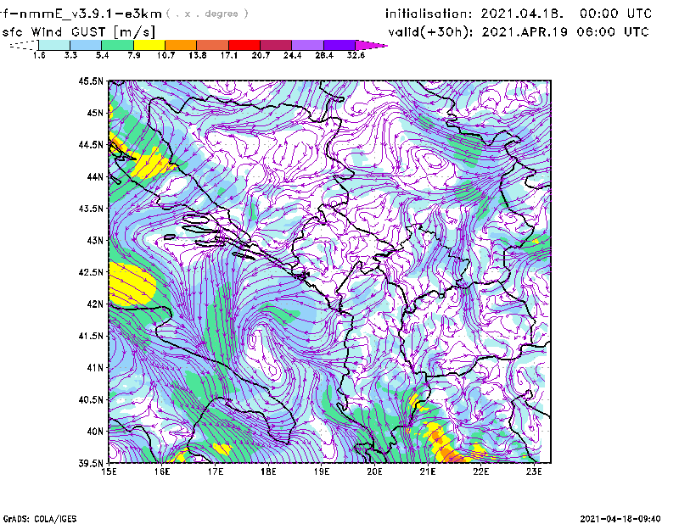Click the 17E longitude label
The height and width of the screenshot is (524, 679).
216,471
